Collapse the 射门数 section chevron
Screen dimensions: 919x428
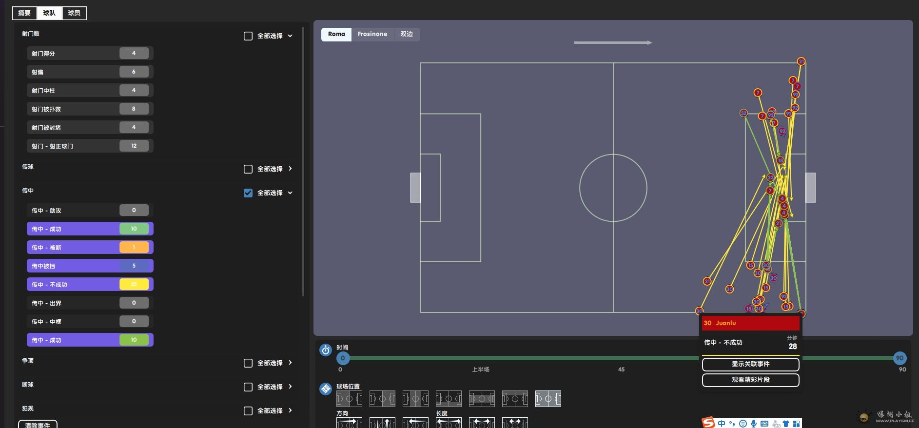pos(290,36)
